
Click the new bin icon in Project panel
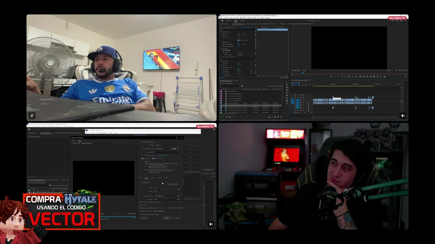275,117
